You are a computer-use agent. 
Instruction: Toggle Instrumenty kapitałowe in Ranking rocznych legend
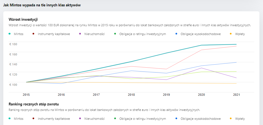click(x=51, y=119)
